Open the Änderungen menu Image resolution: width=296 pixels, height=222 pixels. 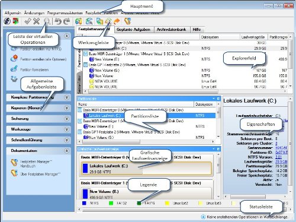tap(34, 13)
